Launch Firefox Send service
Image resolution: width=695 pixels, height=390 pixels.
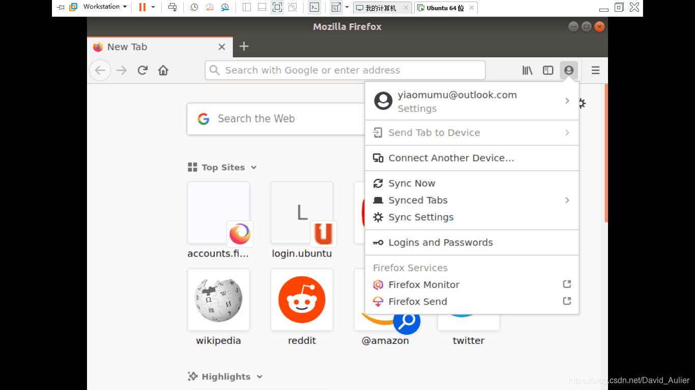[x=472, y=301]
